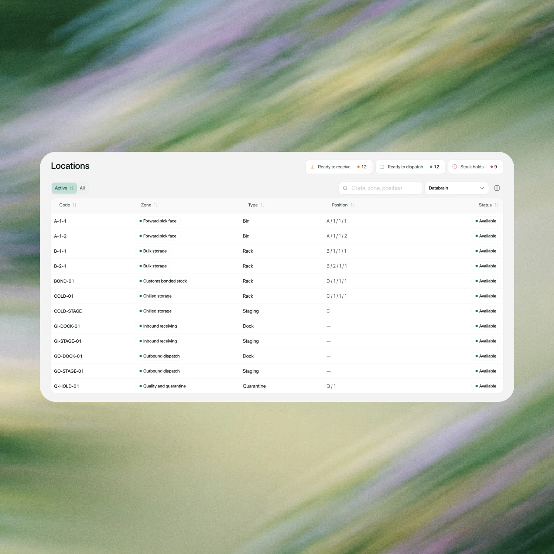Sort by Zone column arrows
Image resolution: width=554 pixels, height=554 pixels.
click(x=156, y=205)
